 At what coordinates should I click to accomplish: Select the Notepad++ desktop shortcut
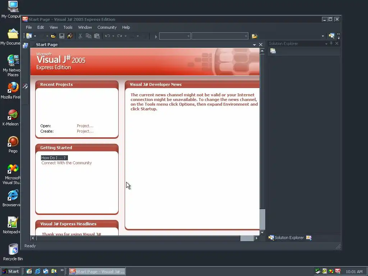coord(12,225)
